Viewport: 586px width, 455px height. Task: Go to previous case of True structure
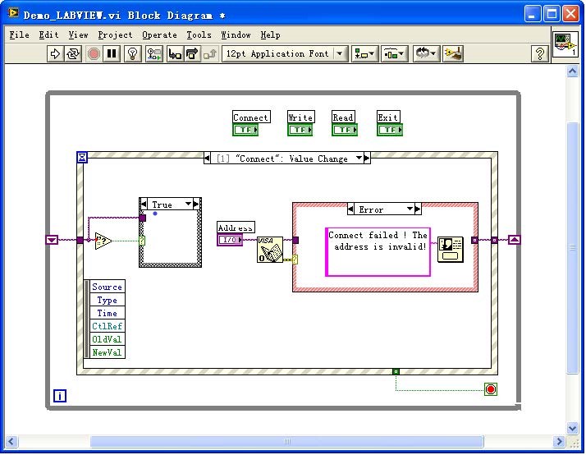pos(144,205)
